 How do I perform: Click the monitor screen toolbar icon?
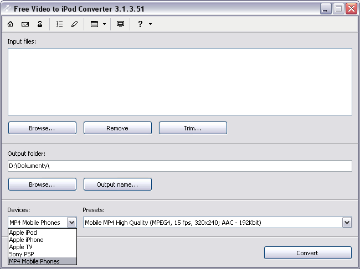coord(120,24)
